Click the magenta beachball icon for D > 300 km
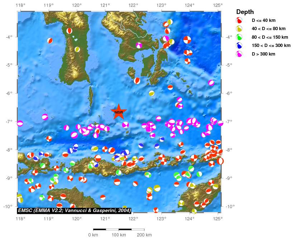Image resolution: width=294 pixels, height=240 pixels. (x=239, y=54)
